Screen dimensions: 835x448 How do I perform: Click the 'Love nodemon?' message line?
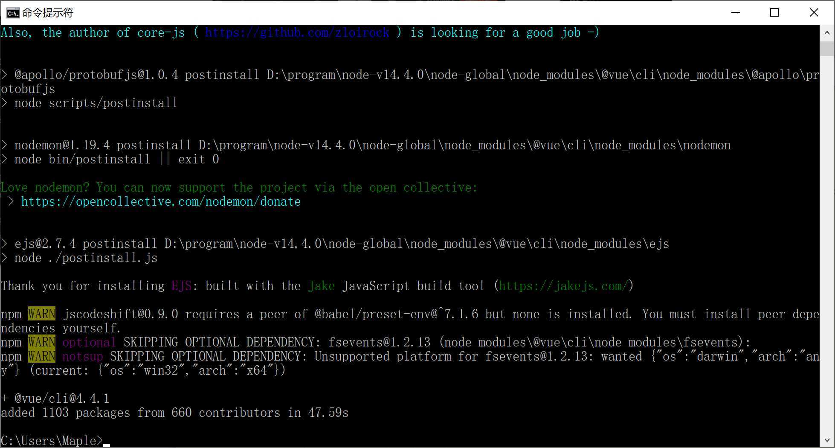click(239, 188)
